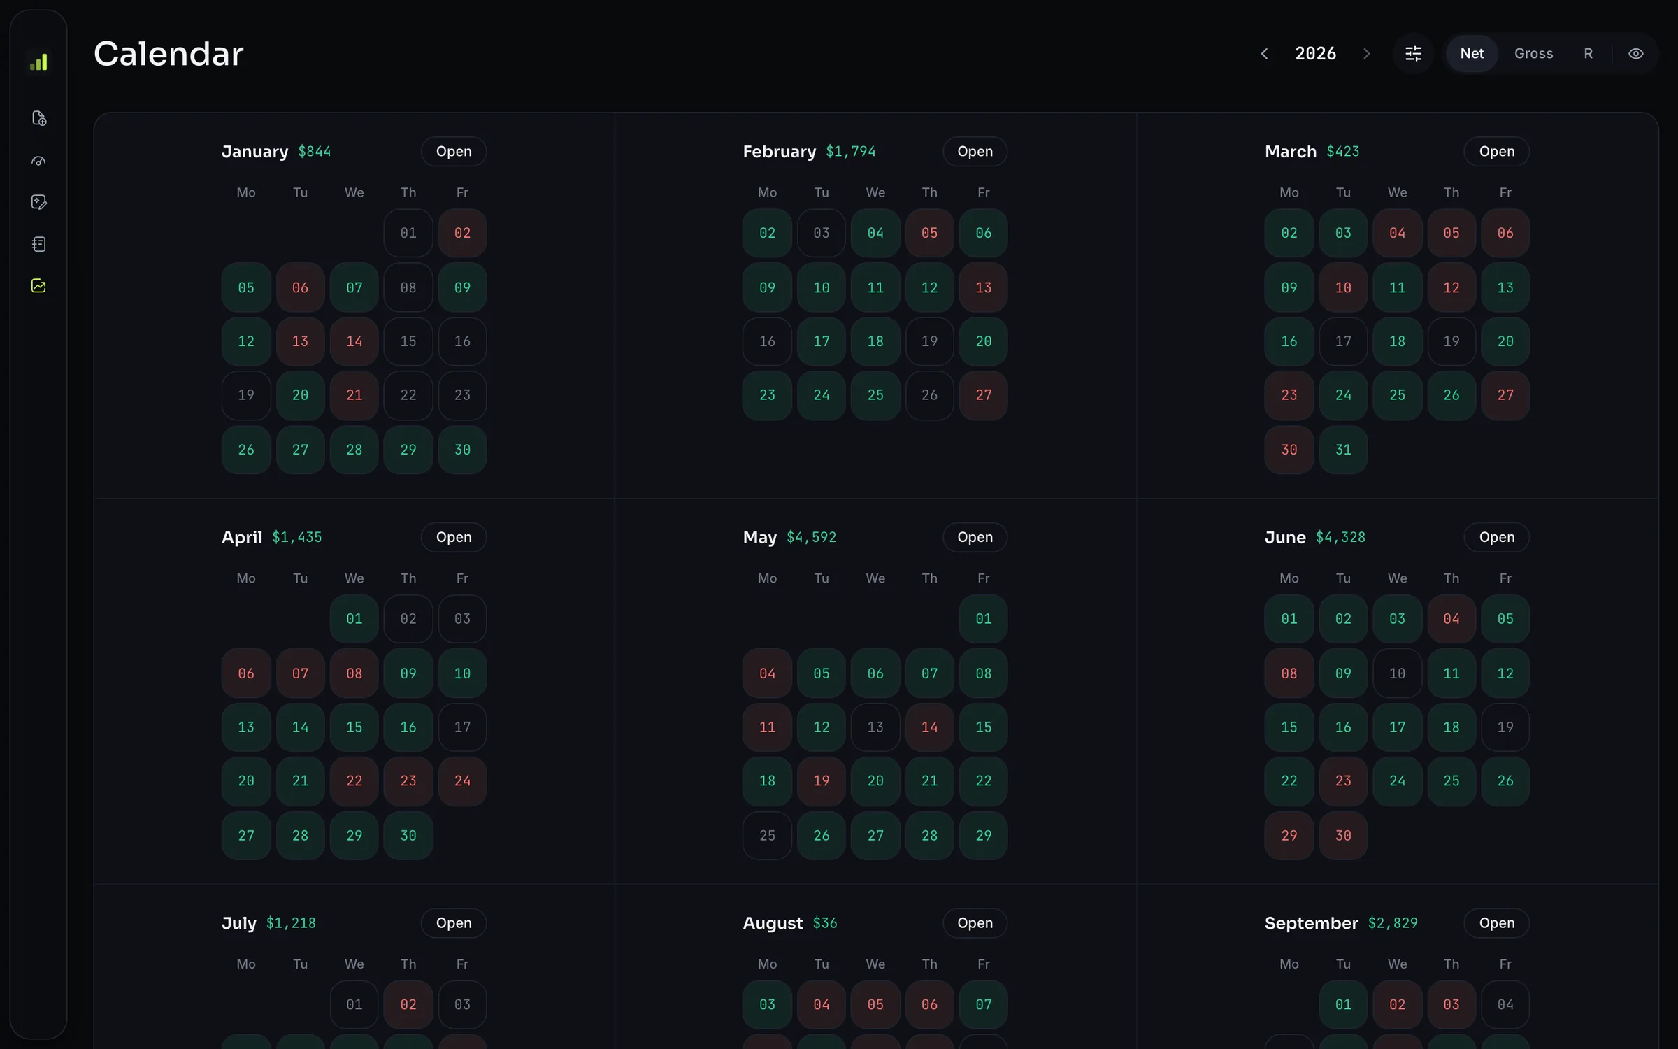Click May total $4,592
The width and height of the screenshot is (1678, 1049).
[x=811, y=537]
